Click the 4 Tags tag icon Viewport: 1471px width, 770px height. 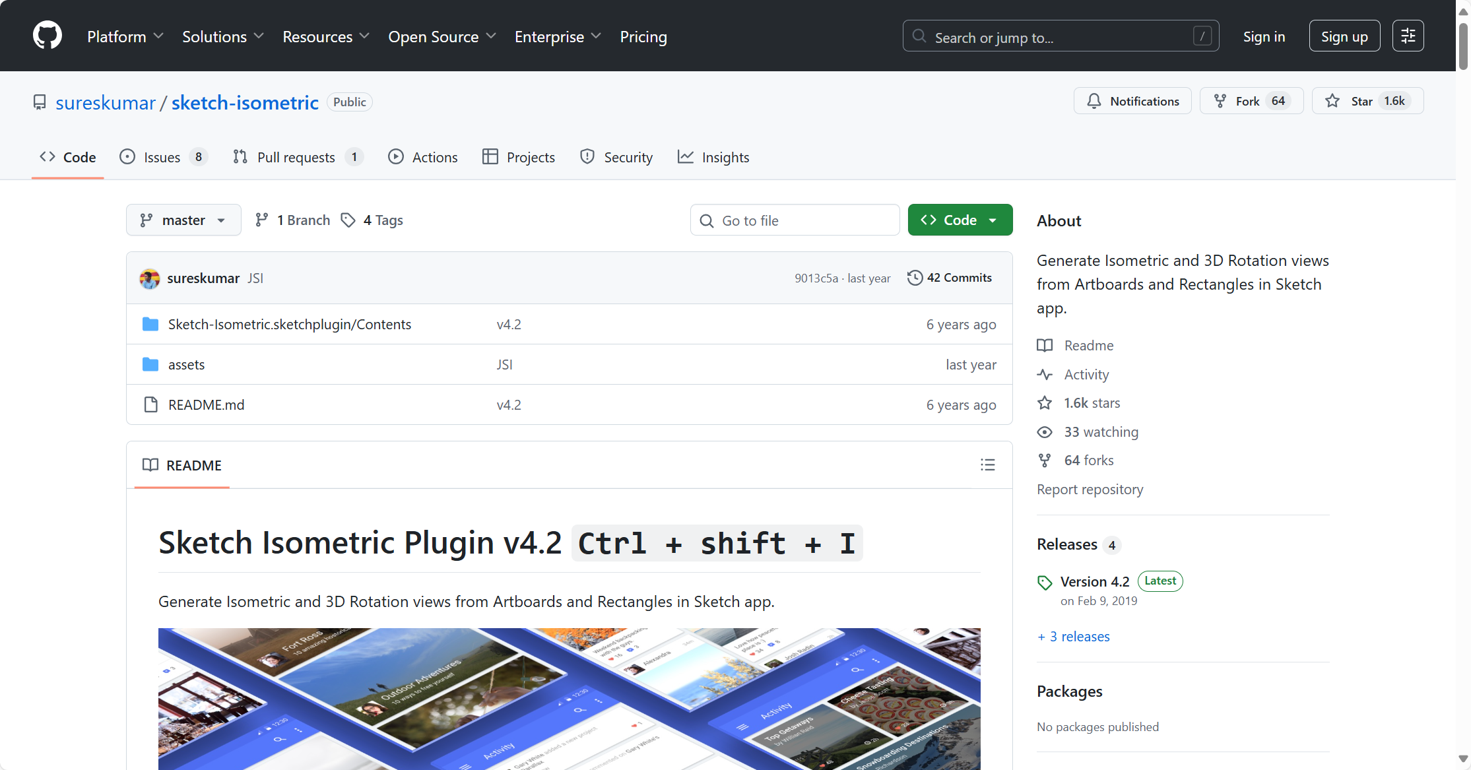tap(348, 220)
